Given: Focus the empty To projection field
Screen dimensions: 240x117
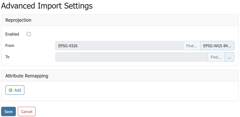Looking at the screenshot, I should pyautogui.click(x=131, y=57).
